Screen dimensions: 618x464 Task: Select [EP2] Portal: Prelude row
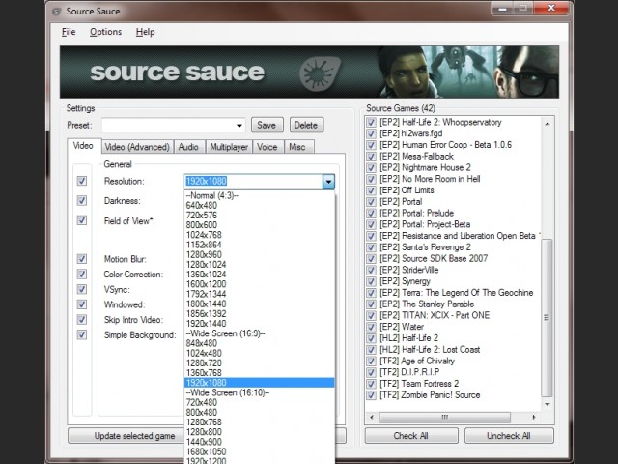(x=416, y=213)
